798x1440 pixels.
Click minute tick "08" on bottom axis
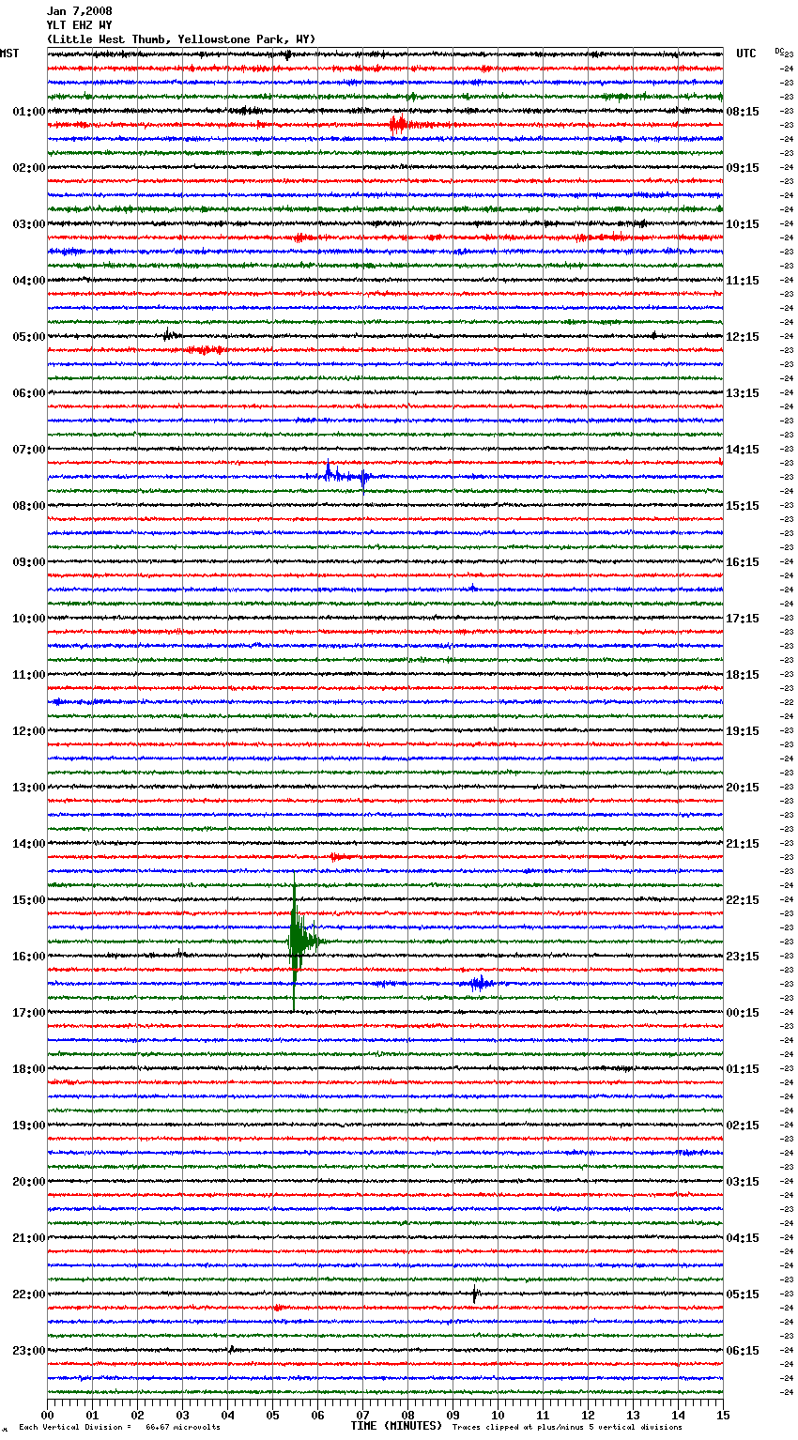pyautogui.click(x=407, y=1415)
